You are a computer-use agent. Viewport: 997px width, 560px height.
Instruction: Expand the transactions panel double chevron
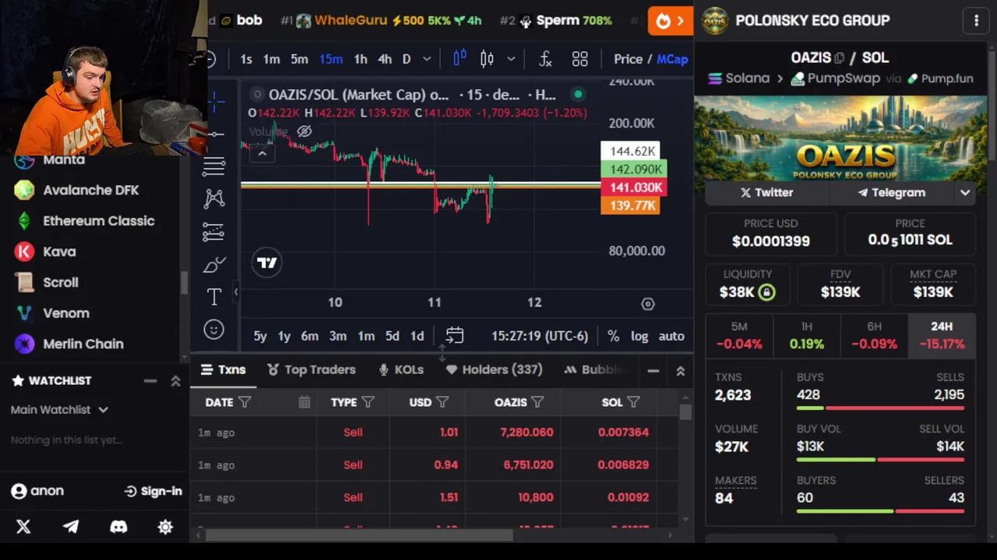680,371
